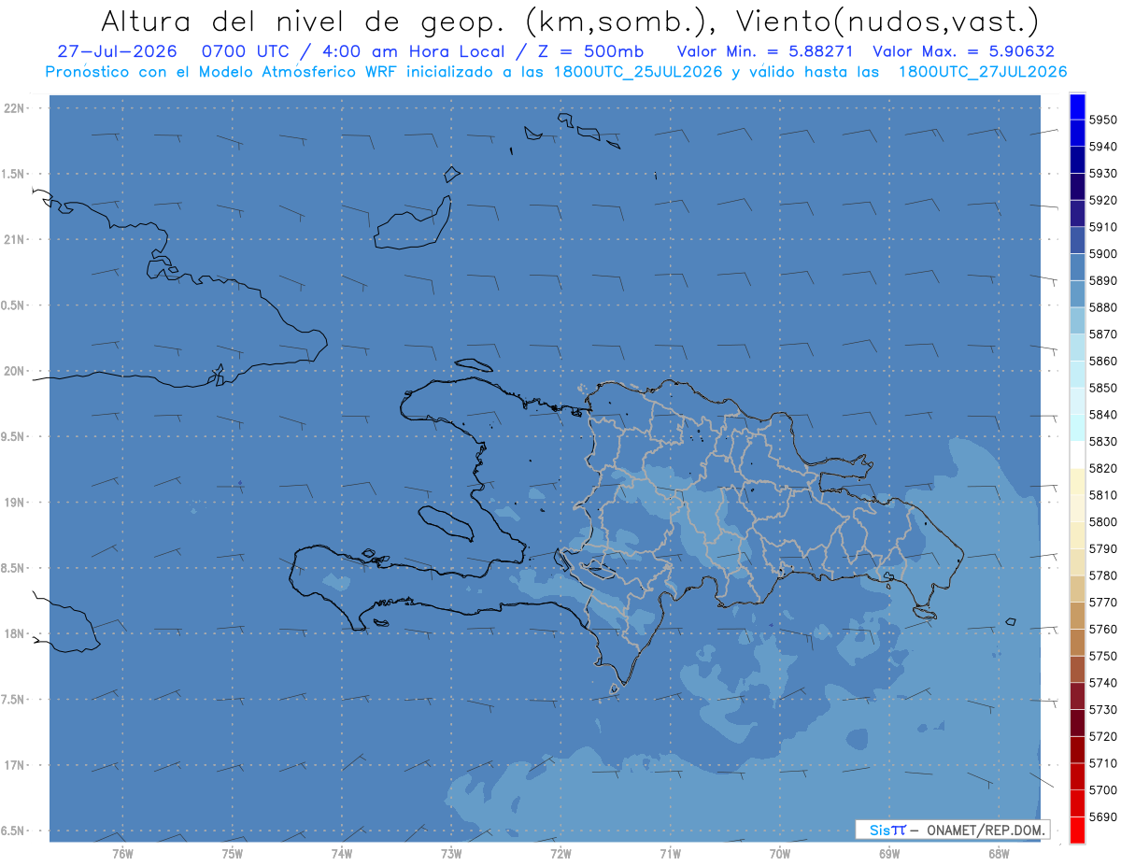Image resolution: width=1121 pixels, height=866 pixels.
Task: Click the white swatch between 5830 and 5820
Action: 1076,455
